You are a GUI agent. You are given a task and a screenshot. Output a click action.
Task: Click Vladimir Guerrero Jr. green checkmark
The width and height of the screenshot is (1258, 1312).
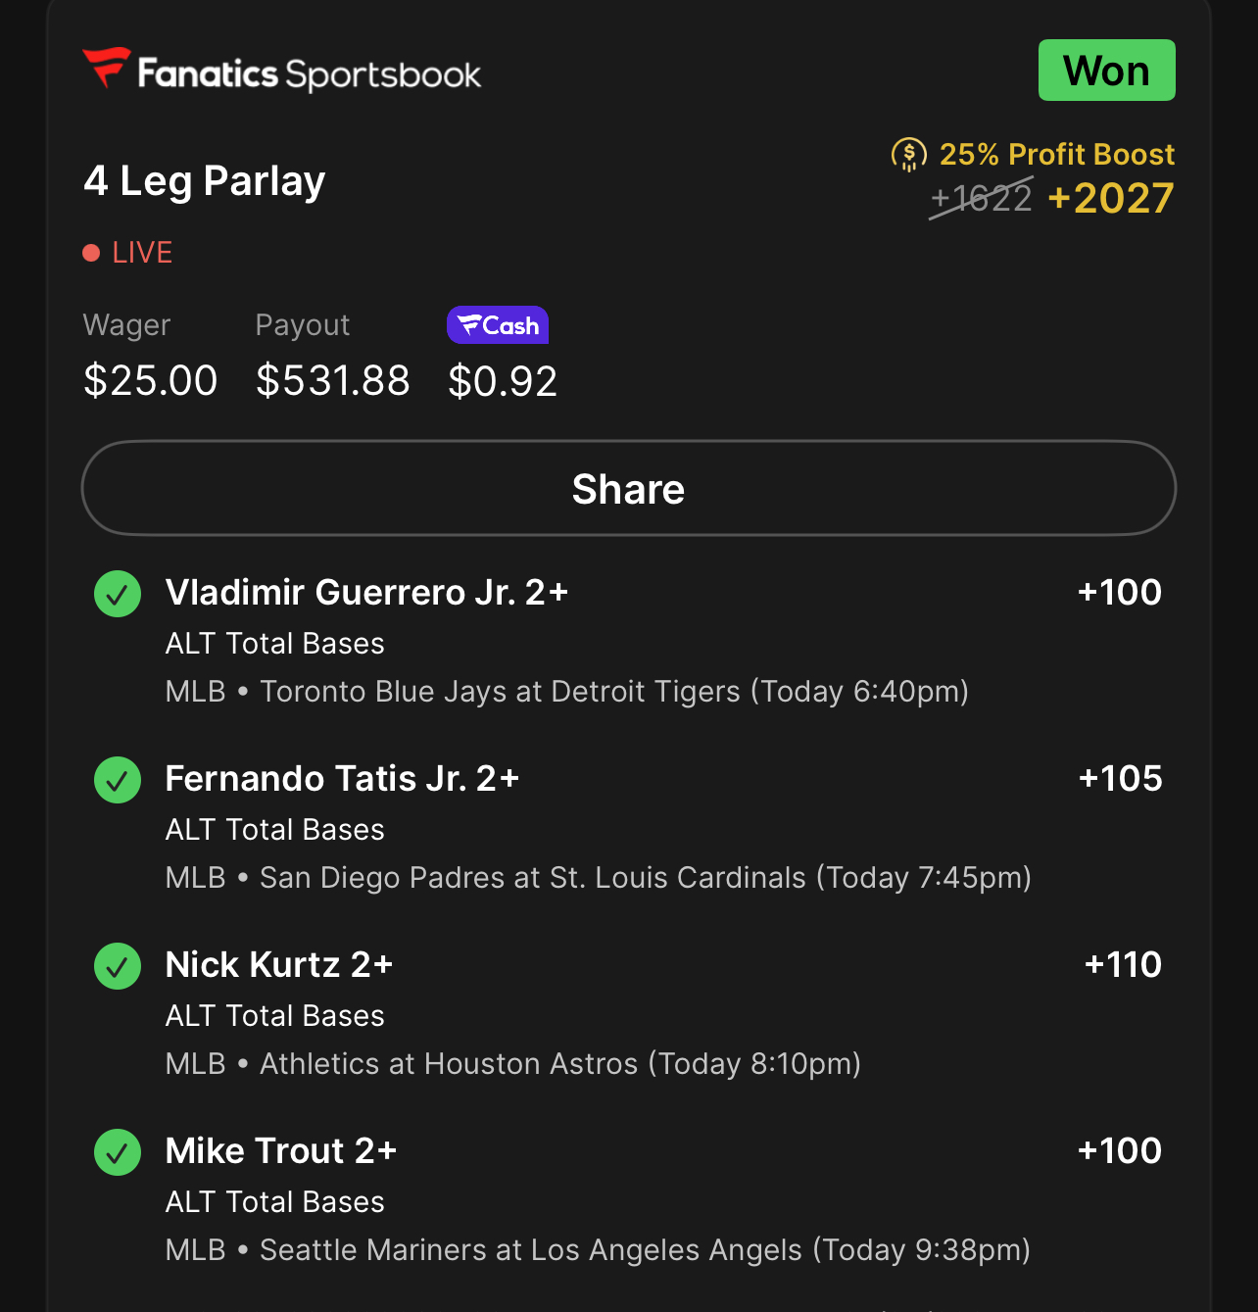coord(118,594)
